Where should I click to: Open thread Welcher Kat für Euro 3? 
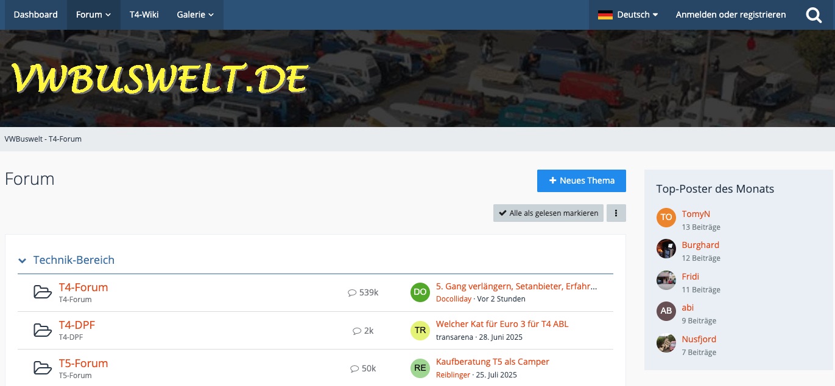[x=502, y=324]
